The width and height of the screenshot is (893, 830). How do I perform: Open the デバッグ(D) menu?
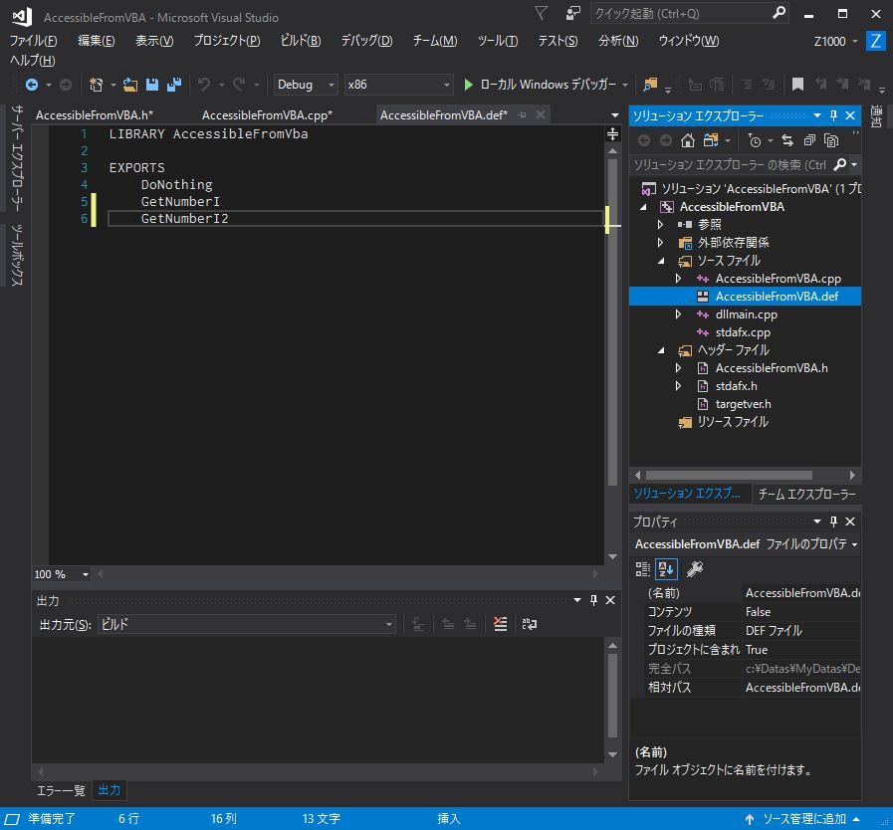tap(366, 41)
